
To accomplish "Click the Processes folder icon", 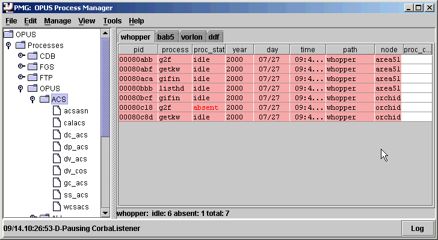I will (20, 45).
